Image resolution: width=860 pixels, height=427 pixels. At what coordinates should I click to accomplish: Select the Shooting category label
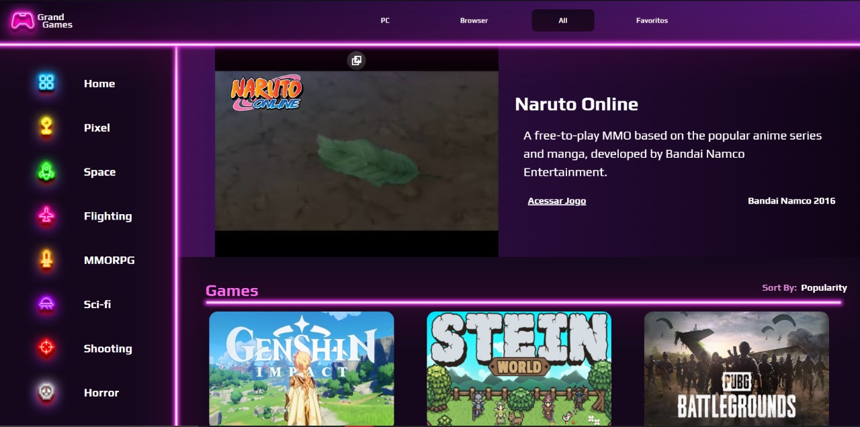(107, 348)
